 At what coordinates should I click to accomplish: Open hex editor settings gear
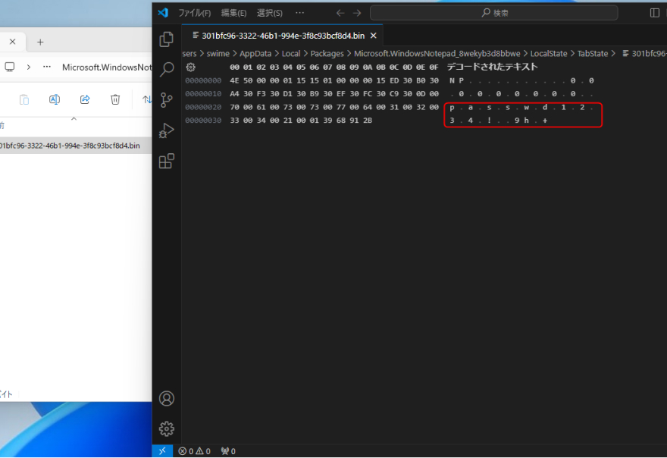191,67
